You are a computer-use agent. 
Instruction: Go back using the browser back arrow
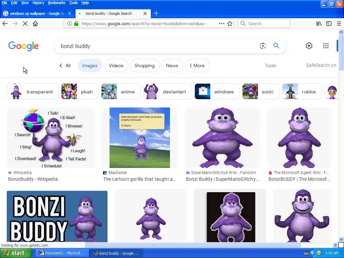click(x=5, y=24)
